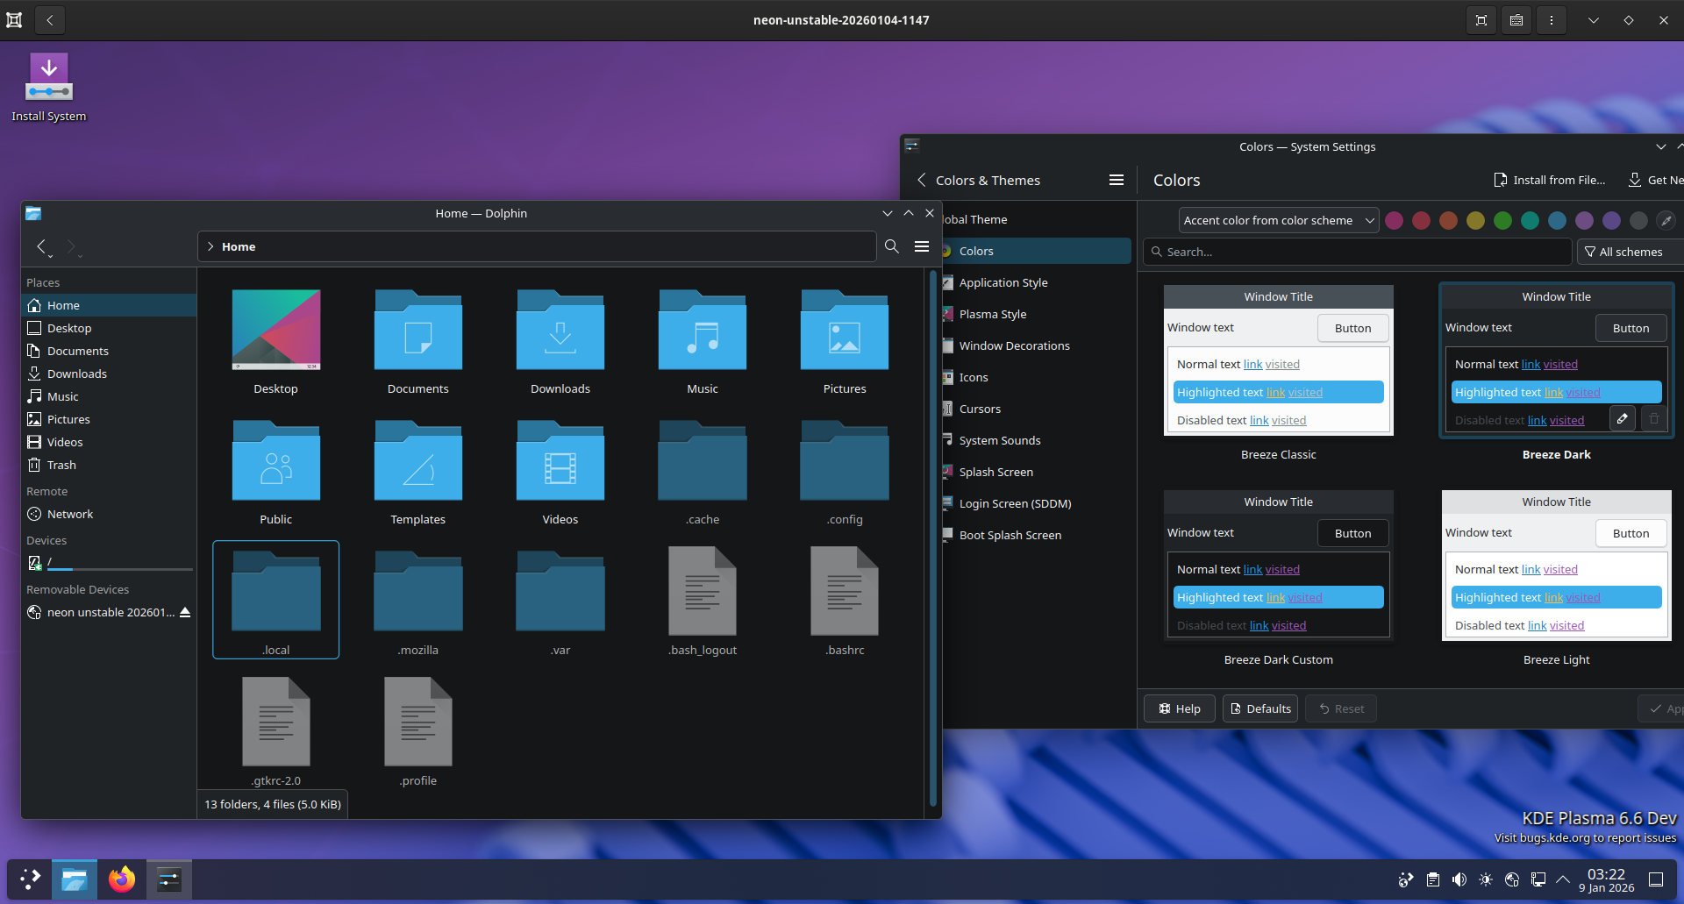Pick the green accent color swatch

click(x=1502, y=221)
